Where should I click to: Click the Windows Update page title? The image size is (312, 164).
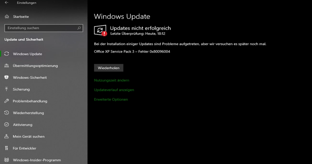(122, 16)
